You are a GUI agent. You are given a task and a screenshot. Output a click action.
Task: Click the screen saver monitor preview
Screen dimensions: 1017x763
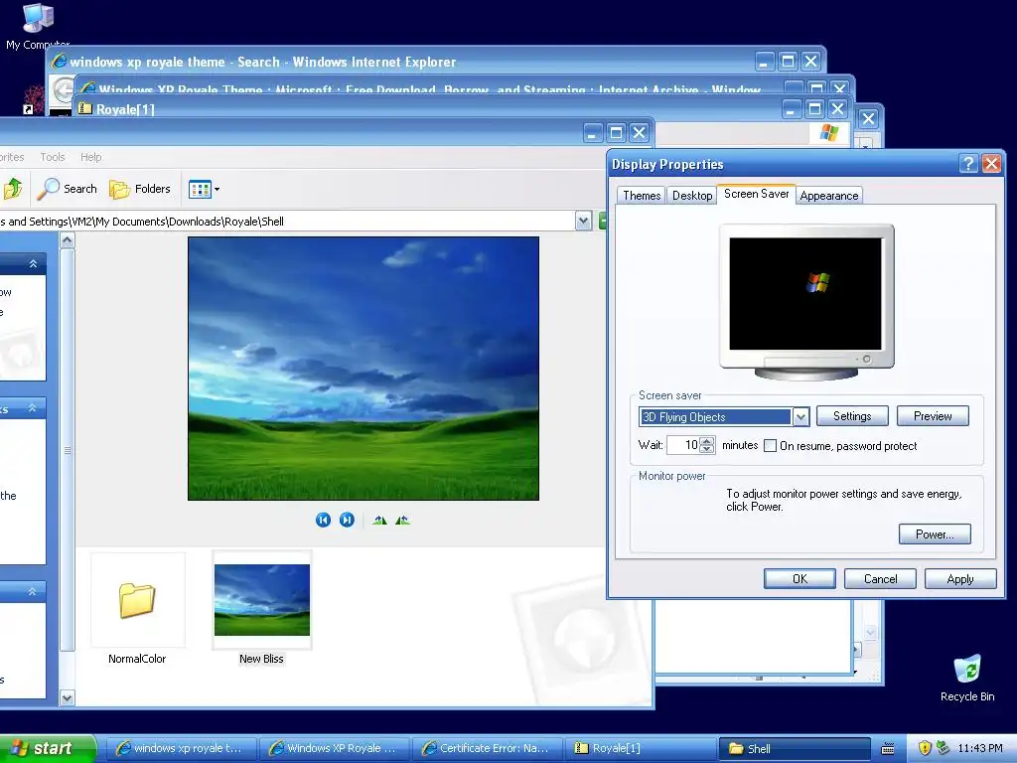click(805, 294)
